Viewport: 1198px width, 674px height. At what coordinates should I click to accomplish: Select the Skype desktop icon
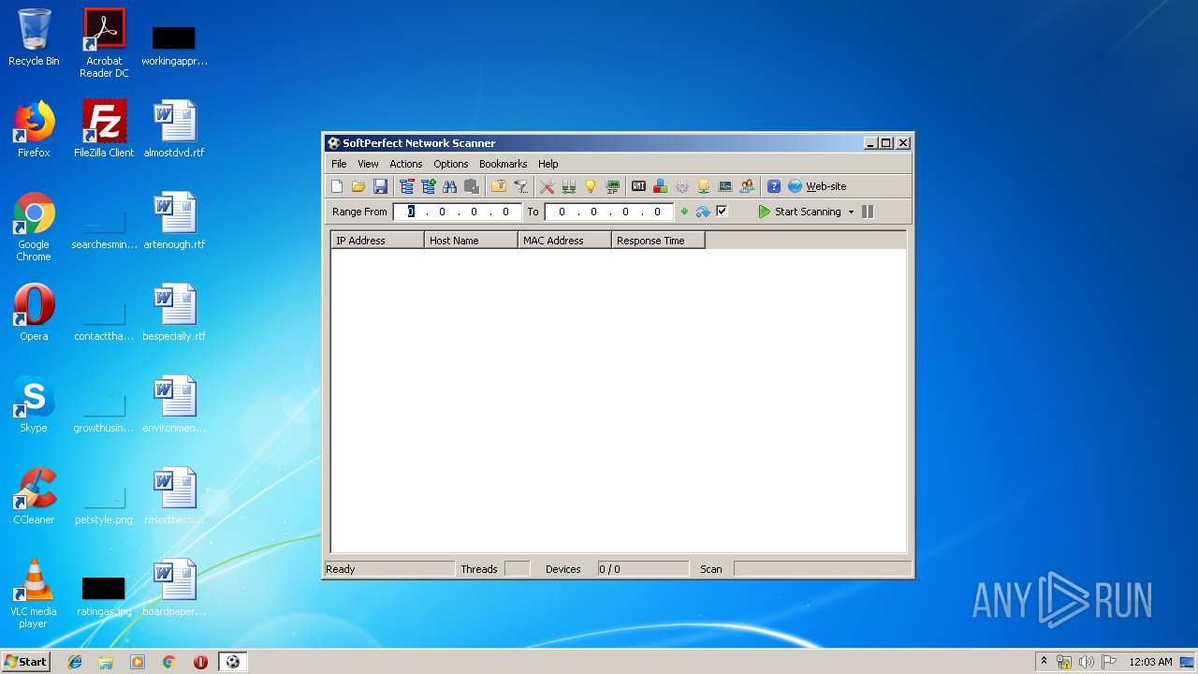coord(34,404)
